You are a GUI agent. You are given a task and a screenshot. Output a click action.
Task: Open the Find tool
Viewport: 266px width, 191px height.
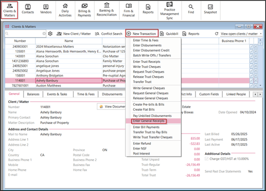tap(191, 9)
